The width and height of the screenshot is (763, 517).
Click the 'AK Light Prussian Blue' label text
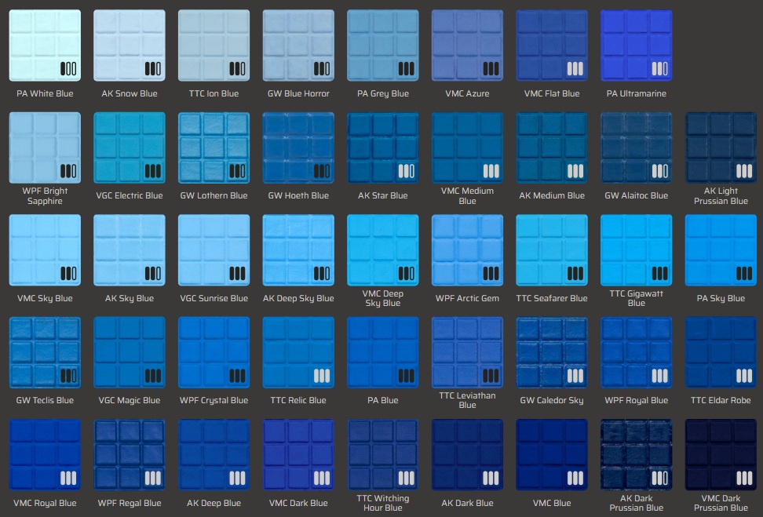(721, 196)
